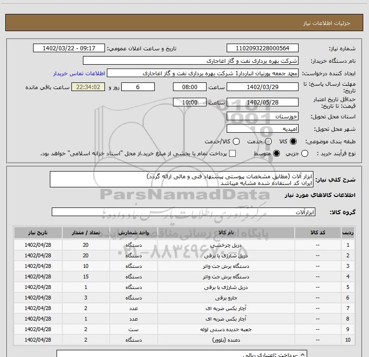Click the quantity 10 in row 3
This screenshot has height=357, width=369.
pyautogui.click(x=86, y=266)
